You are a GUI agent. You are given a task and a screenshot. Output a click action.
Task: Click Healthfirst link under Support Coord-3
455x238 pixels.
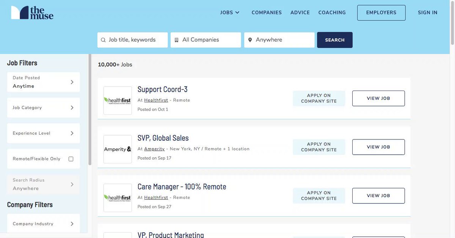[x=156, y=100]
